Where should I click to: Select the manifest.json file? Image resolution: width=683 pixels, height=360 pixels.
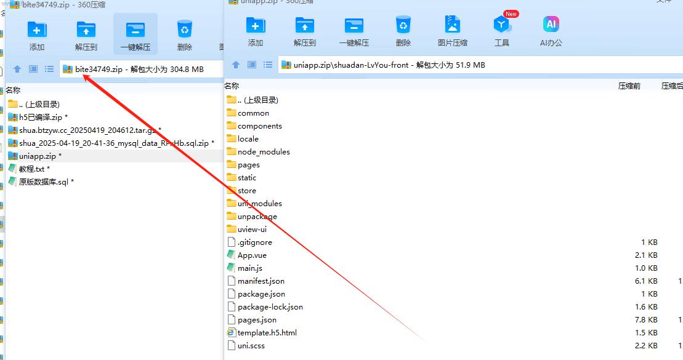(261, 281)
